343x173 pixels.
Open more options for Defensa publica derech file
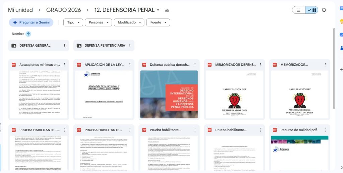coord(195,65)
